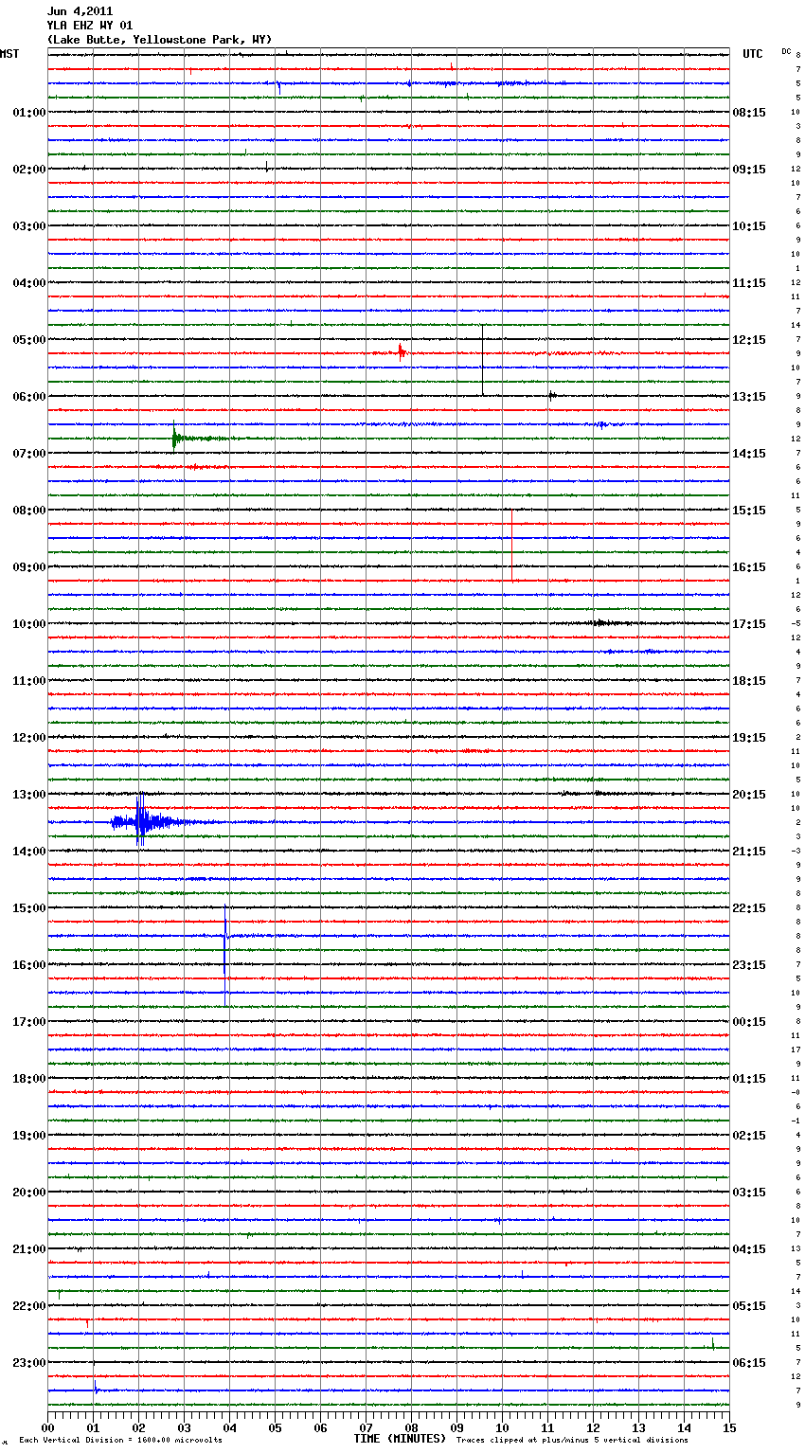This screenshot has height=1453, width=805.
Task: Click the 09:15 UTC time label
Action: coord(749,170)
